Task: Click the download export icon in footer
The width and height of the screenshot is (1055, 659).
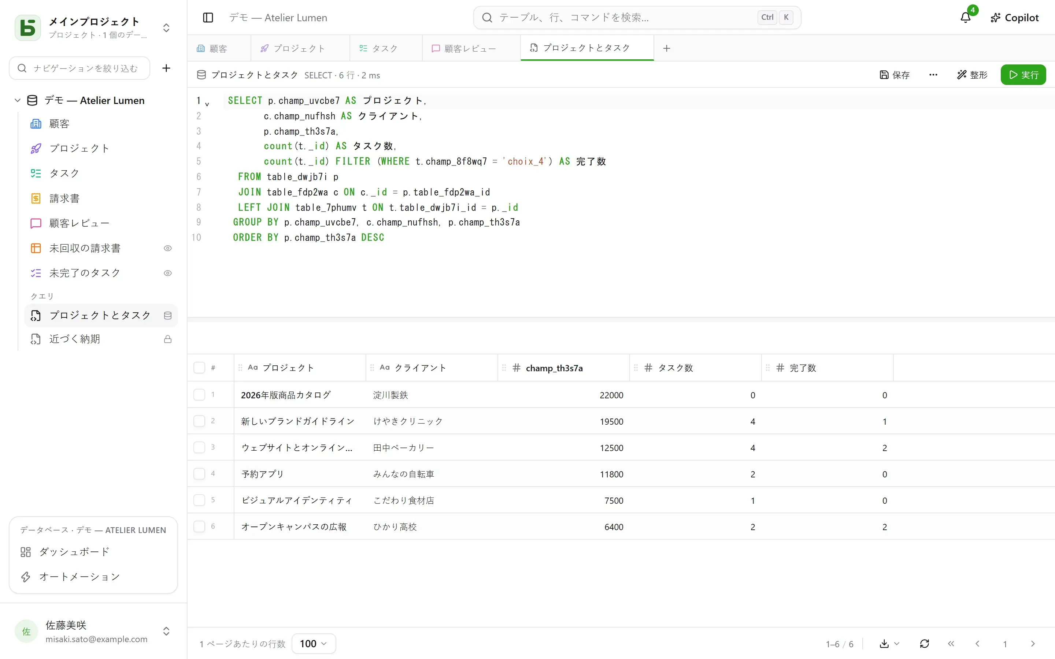Action: (884, 644)
